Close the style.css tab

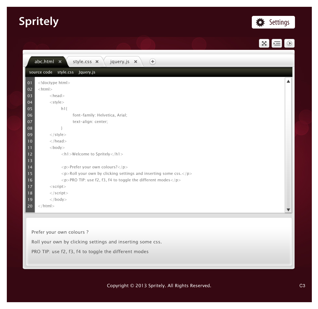coord(97,62)
